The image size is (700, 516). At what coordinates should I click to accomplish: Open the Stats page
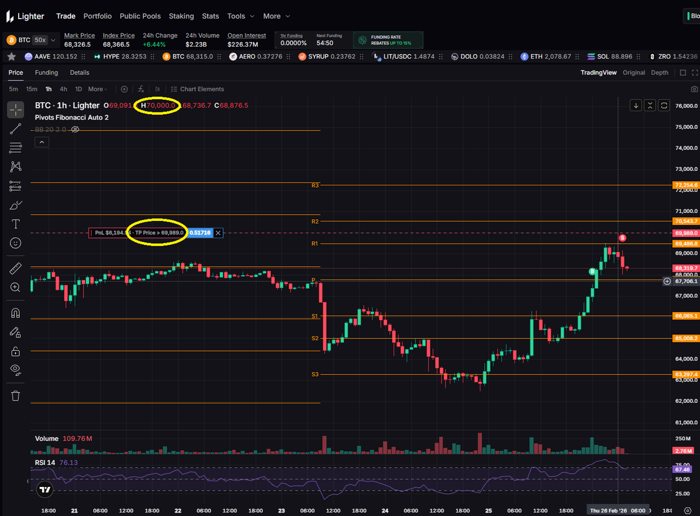tap(211, 16)
